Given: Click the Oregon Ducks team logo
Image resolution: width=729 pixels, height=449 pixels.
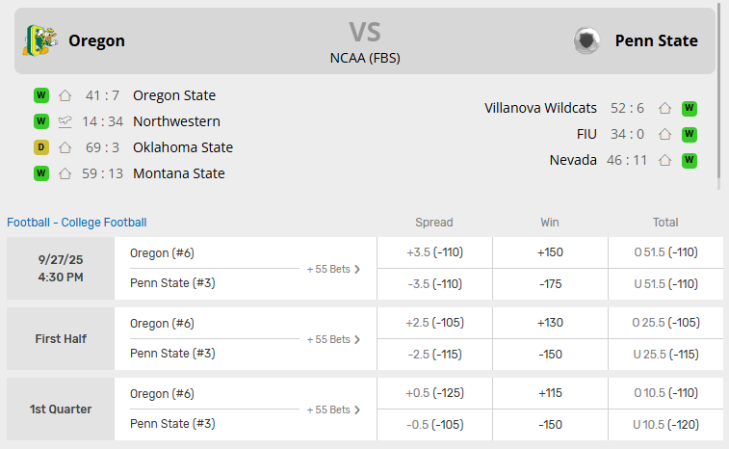Looking at the screenshot, I should [39, 40].
